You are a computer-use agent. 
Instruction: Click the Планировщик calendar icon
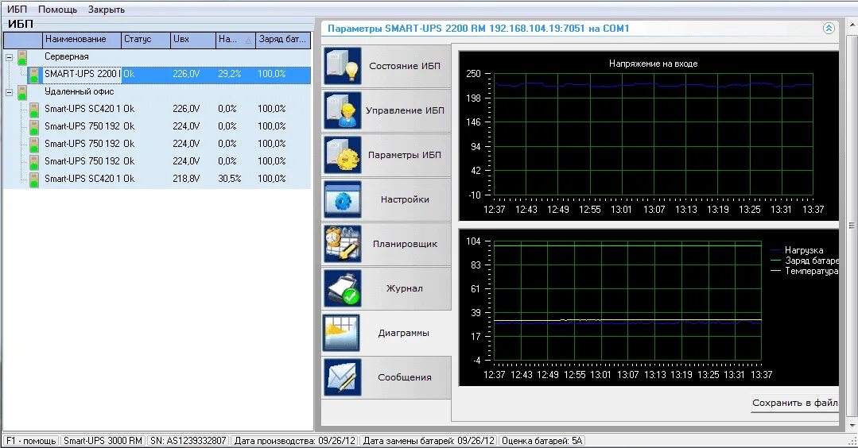pyautogui.click(x=342, y=244)
